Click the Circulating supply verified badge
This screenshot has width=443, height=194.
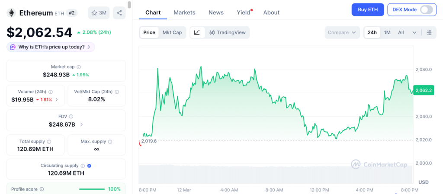pos(89,165)
